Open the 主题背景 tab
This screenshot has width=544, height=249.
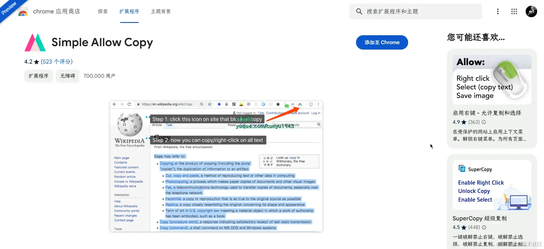(161, 11)
